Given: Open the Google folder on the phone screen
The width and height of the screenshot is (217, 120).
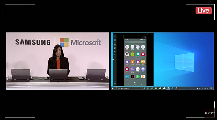Looking at the screenshot, I should point(127,47).
